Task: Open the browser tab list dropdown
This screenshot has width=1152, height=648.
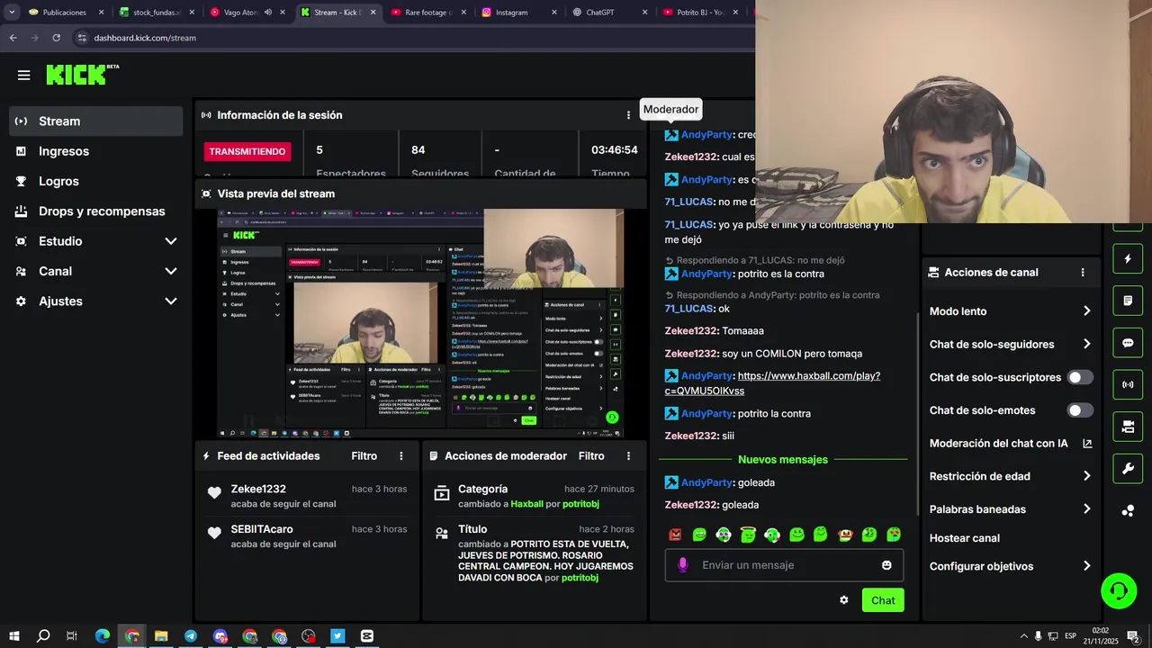Action: tap(12, 13)
